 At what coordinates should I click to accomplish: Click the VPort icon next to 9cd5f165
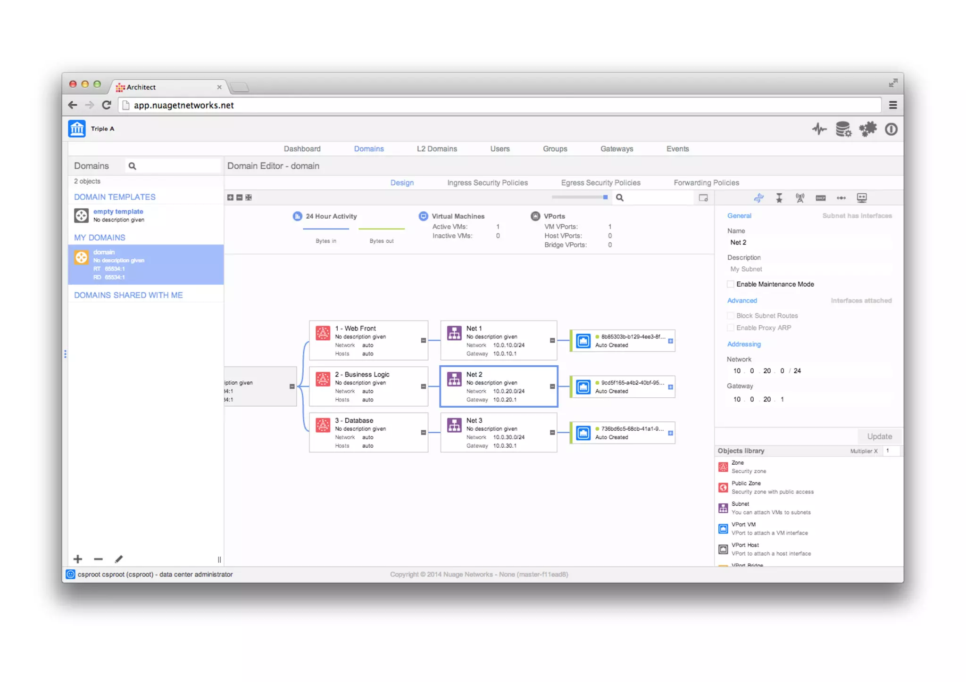click(583, 387)
